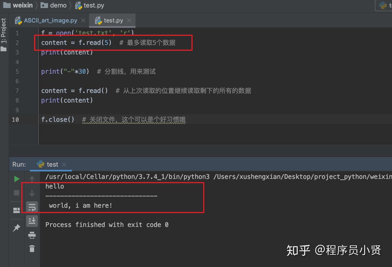The image size is (392, 267).
Task: Open test.py from the breadcrumb bar
Action: click(93, 5)
